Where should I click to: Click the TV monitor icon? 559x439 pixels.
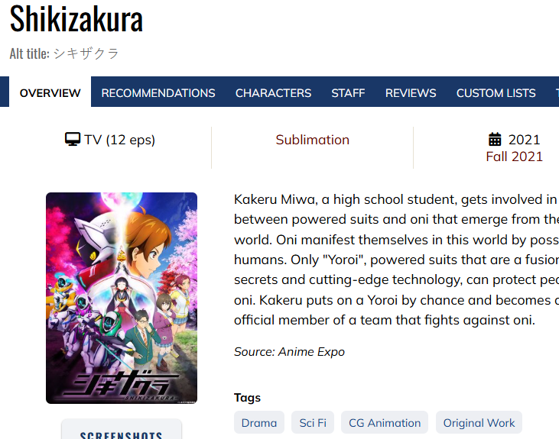coord(73,139)
